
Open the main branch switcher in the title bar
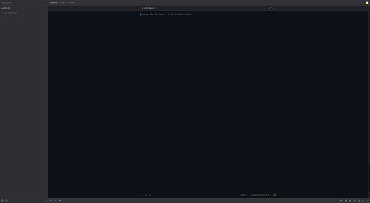coord(63,3)
